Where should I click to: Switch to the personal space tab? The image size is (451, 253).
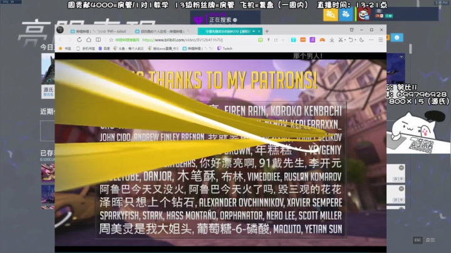(163, 31)
